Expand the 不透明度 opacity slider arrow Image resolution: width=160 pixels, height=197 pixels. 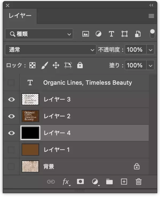coord(150,50)
